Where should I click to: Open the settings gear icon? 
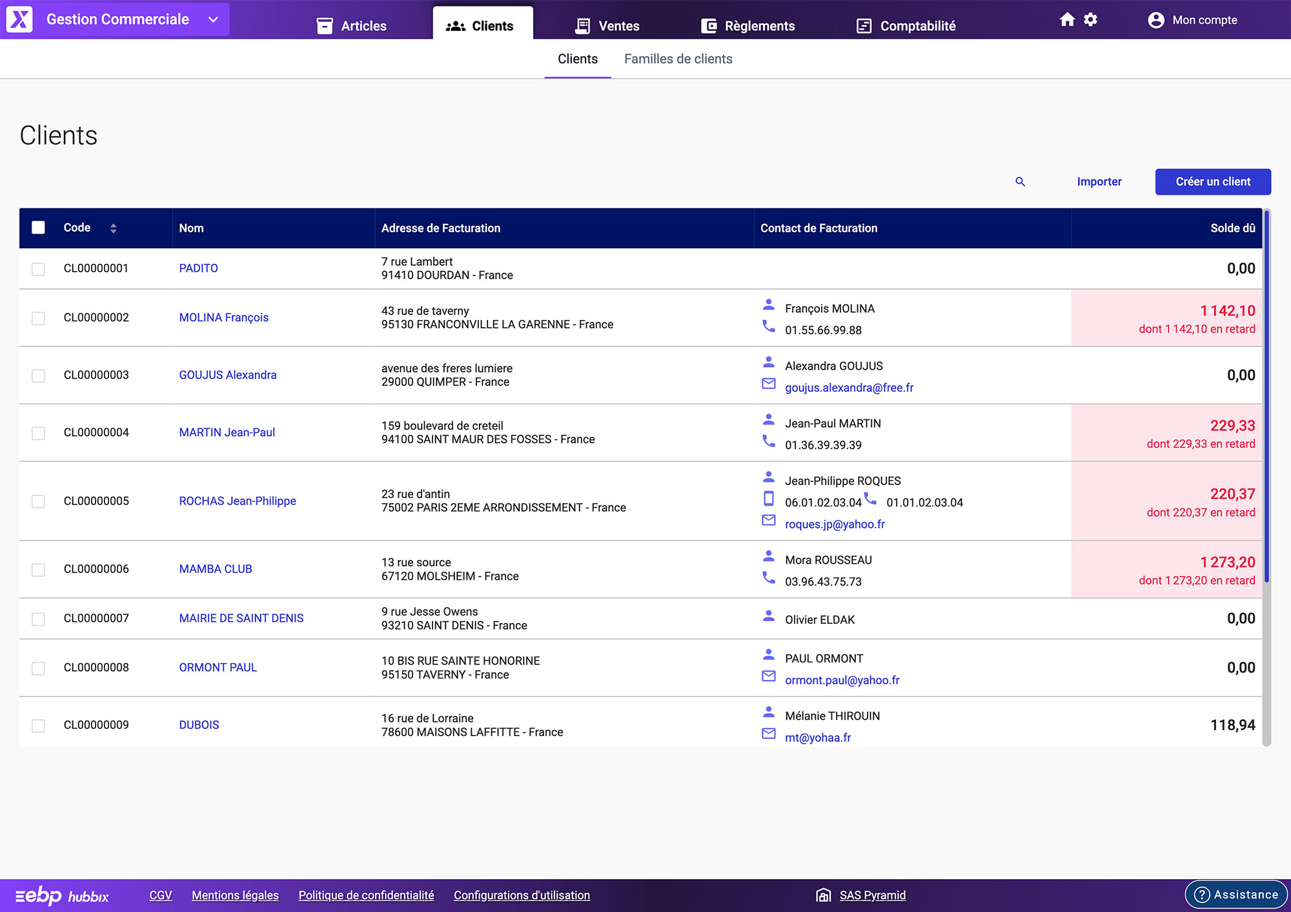[1090, 19]
